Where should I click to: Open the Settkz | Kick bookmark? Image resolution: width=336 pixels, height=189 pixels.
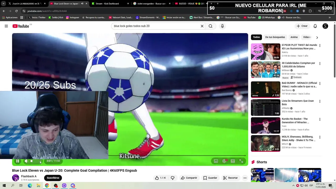[56, 18]
